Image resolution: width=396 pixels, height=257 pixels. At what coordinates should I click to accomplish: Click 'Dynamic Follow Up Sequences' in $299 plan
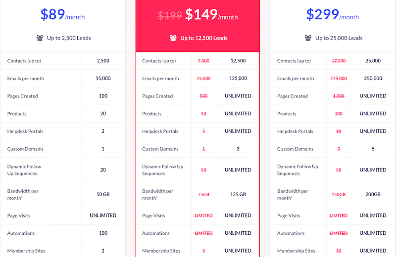click(297, 170)
